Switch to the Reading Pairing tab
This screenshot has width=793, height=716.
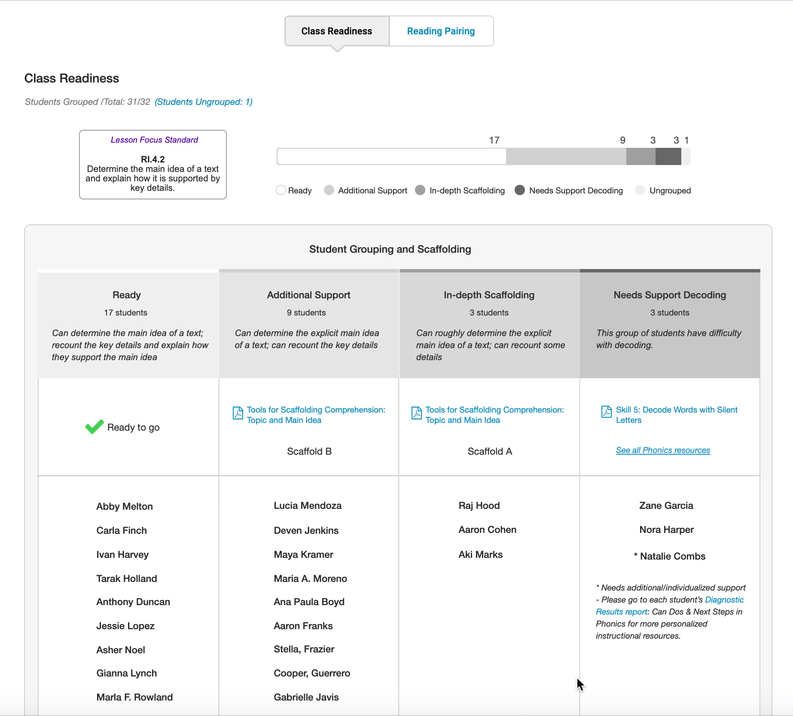(441, 31)
